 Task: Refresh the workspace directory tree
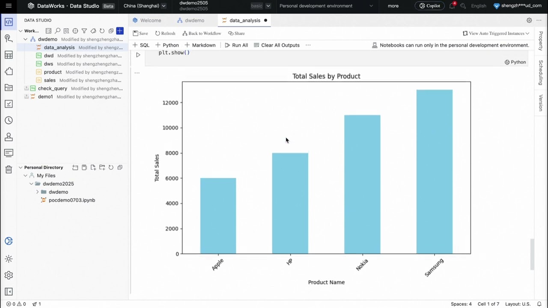click(x=102, y=31)
